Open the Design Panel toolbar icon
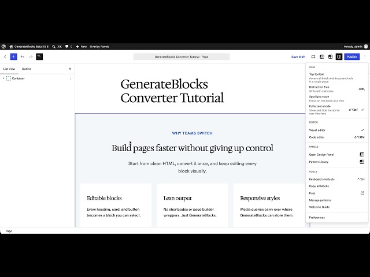 point(322,57)
